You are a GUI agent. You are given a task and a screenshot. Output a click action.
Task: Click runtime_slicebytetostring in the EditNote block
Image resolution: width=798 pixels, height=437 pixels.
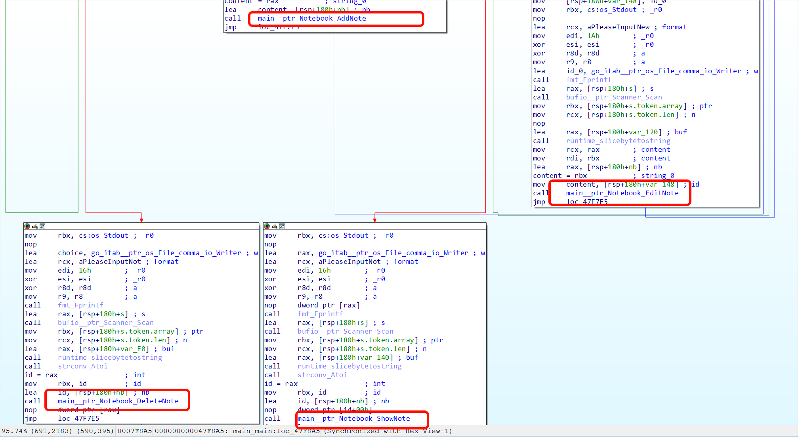click(618, 141)
